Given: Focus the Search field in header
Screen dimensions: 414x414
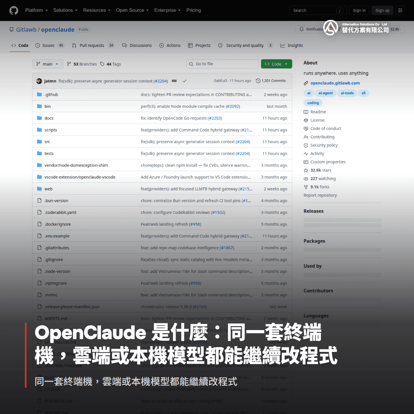Looking at the screenshot, I should click(x=318, y=10).
